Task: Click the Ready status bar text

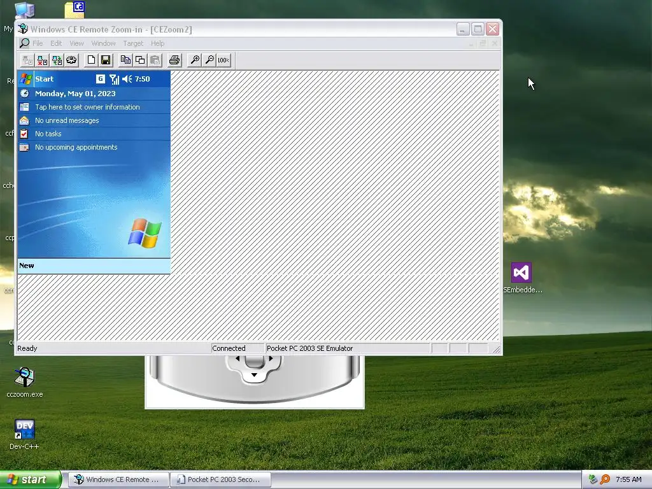Action: tap(27, 348)
